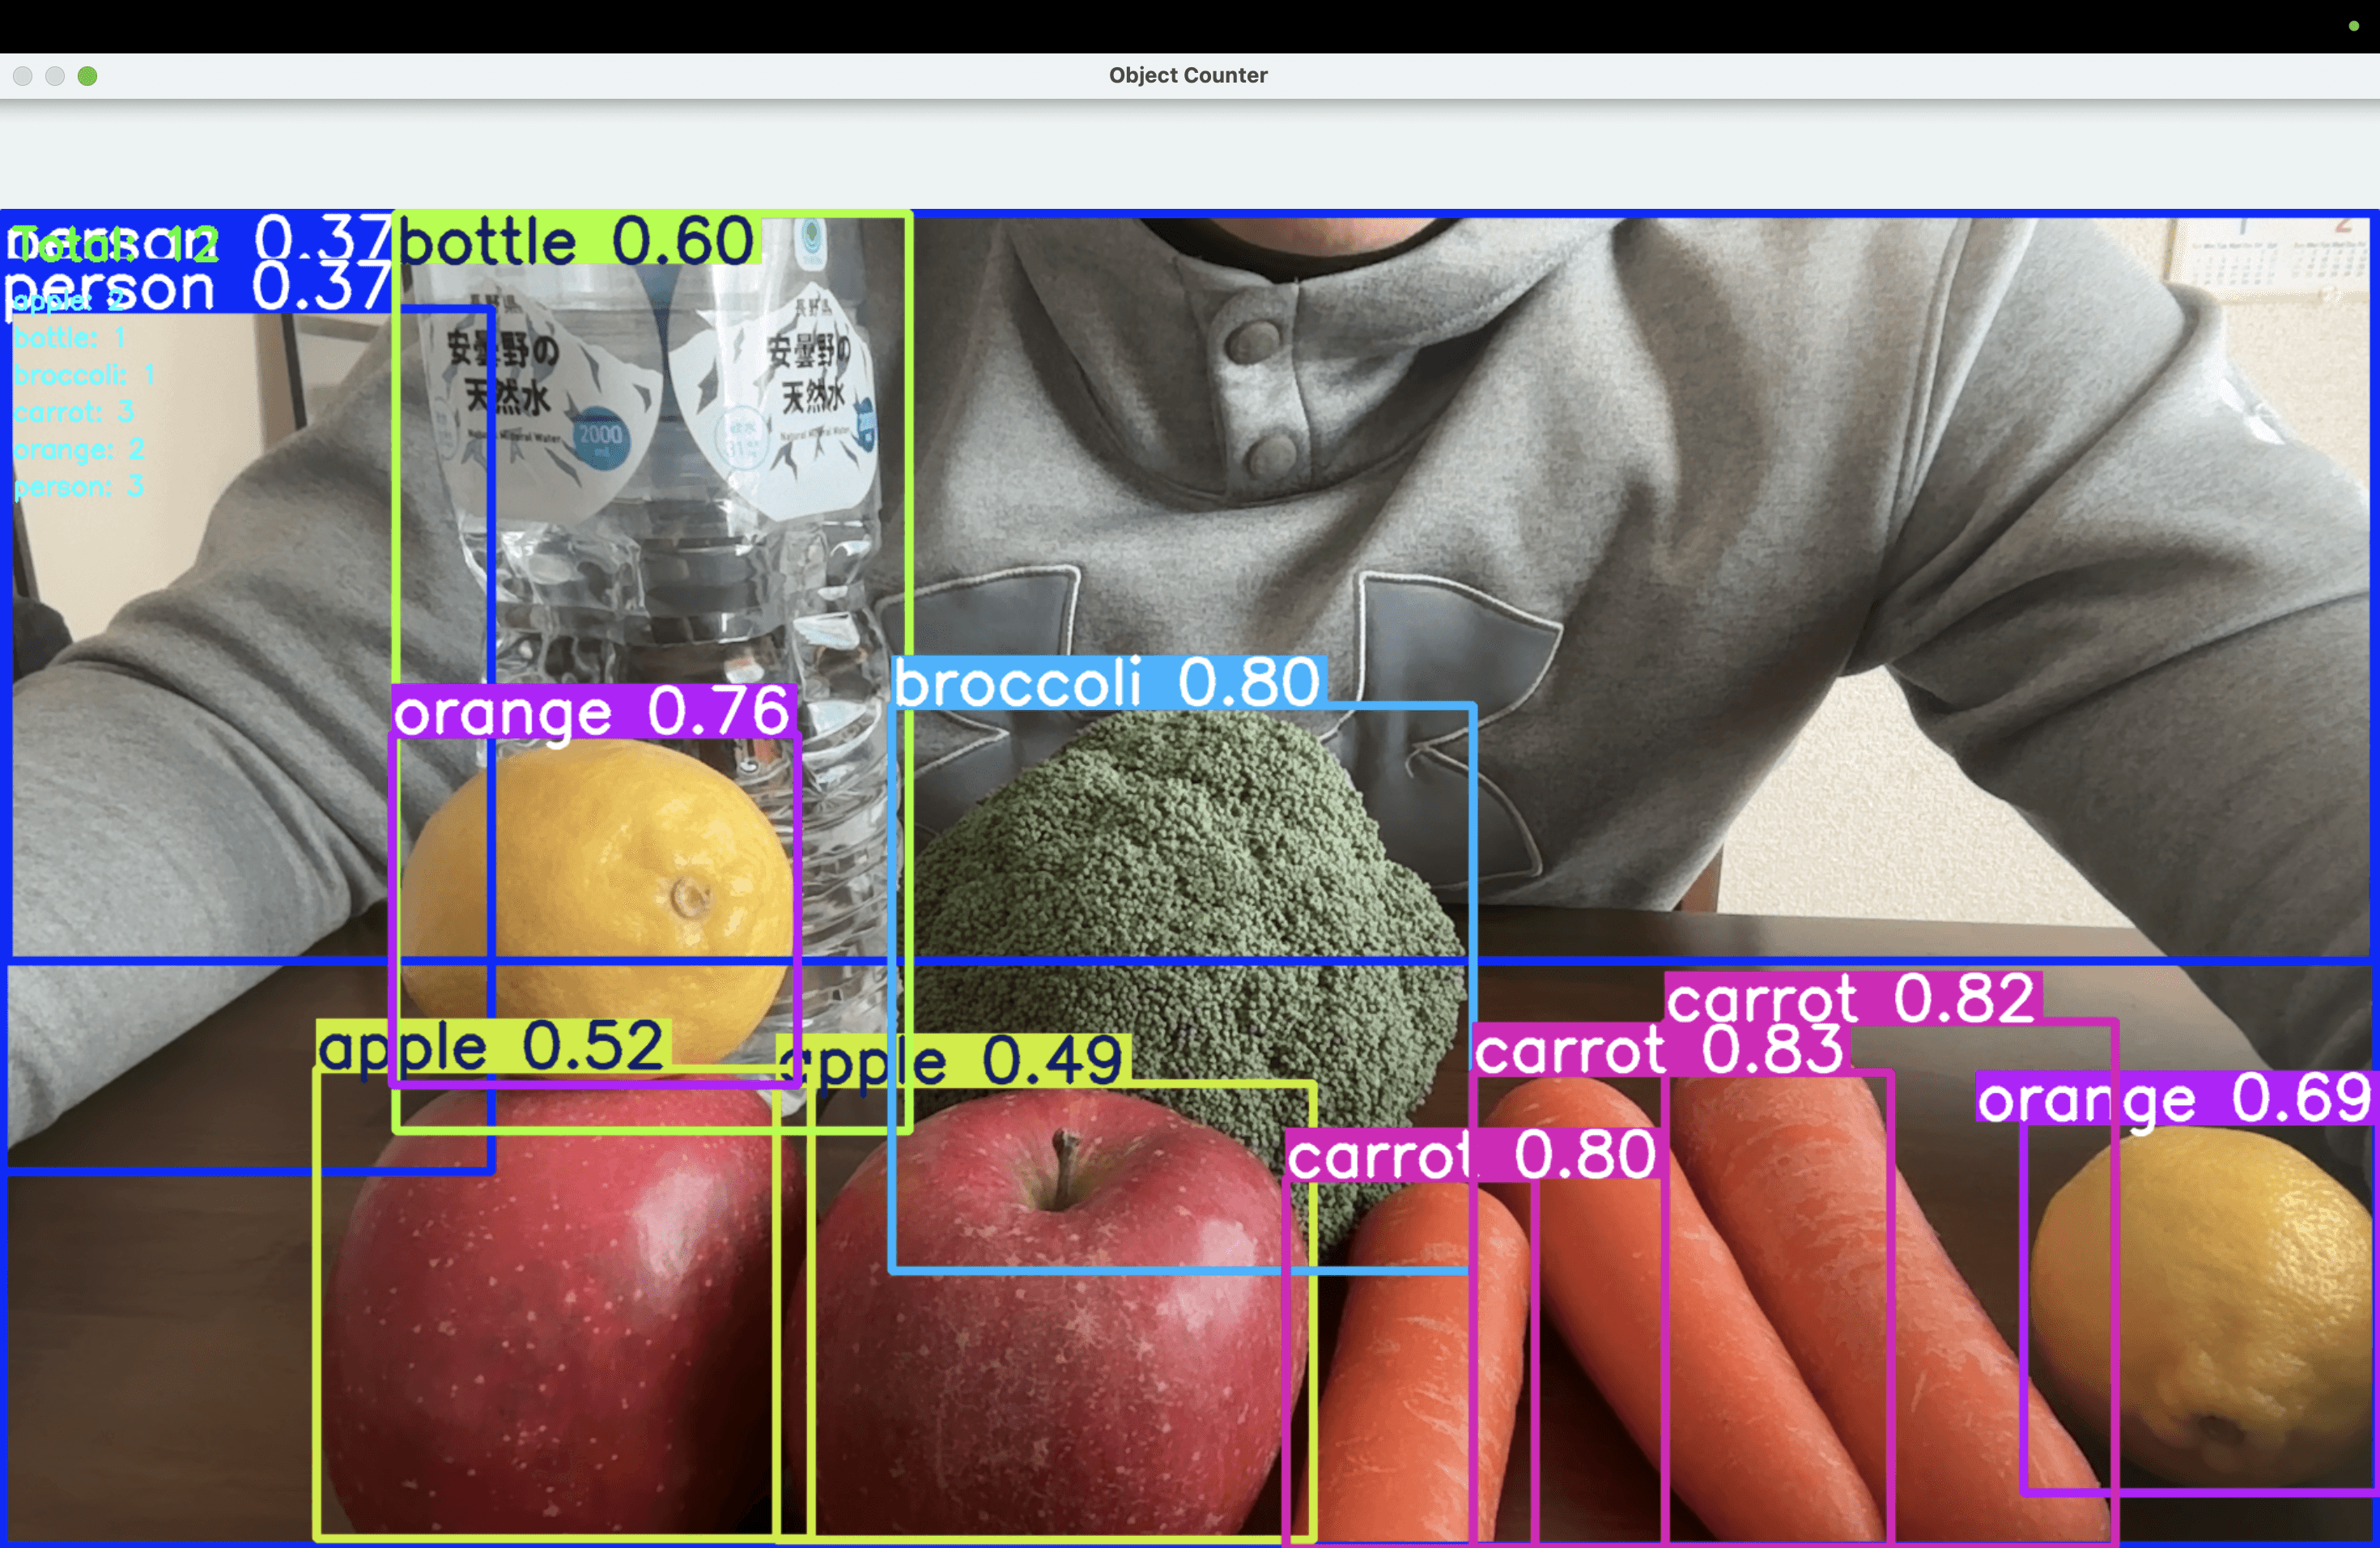This screenshot has height=1548, width=2380.
Task: Click the 'carrot: 3' count text
Action: [74, 412]
